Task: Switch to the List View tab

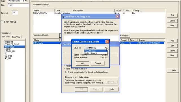Action: pos(6,37)
